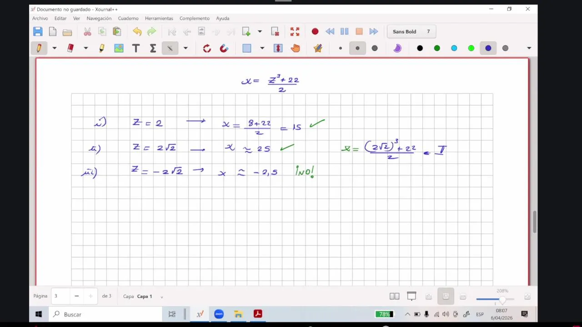Screen dimensions: 582x327
Task: Click the Save document icon
Action: pyautogui.click(x=38, y=31)
